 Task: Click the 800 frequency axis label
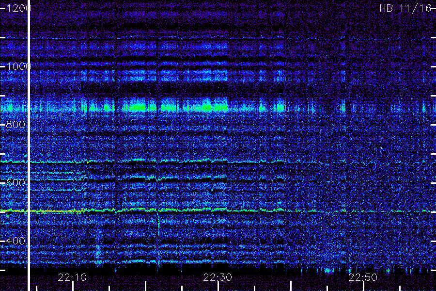pos(16,125)
